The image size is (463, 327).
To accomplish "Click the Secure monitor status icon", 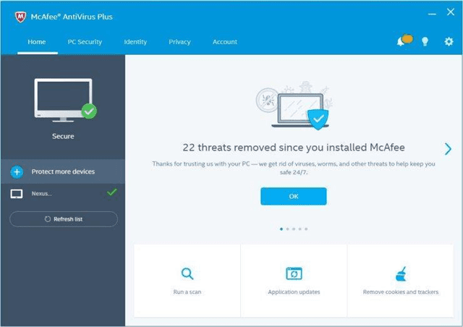I will (62, 101).
